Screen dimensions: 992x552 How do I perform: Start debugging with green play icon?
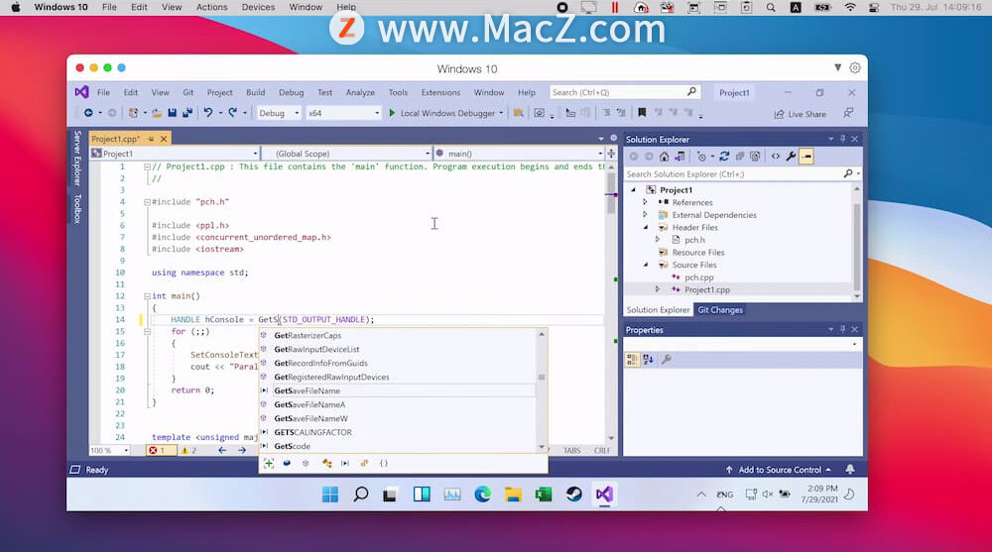(392, 113)
